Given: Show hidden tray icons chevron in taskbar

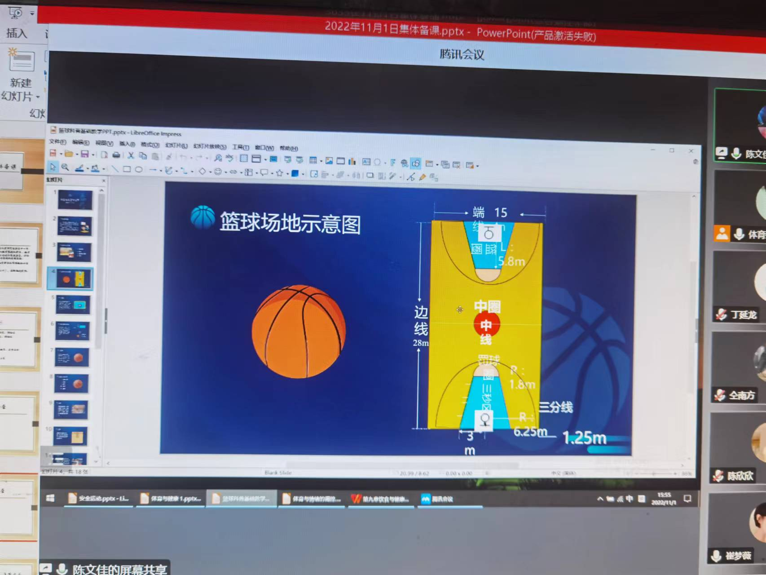Looking at the screenshot, I should (x=600, y=499).
